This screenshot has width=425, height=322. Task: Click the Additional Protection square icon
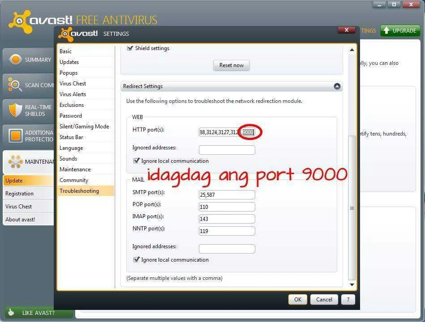click(x=15, y=136)
